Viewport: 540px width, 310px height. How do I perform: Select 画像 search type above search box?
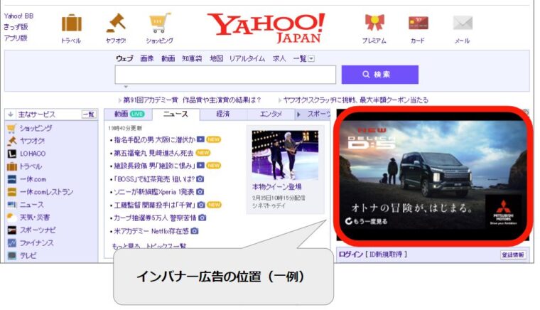coord(146,58)
